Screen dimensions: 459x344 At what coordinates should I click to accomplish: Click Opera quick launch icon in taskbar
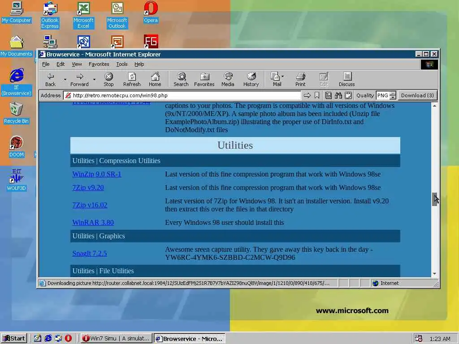pos(68,339)
